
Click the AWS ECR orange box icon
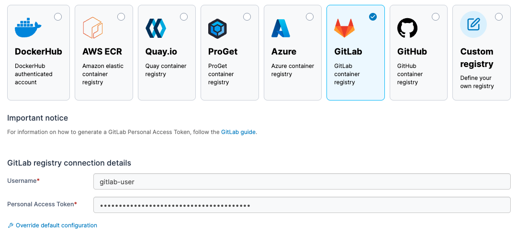[93, 28]
